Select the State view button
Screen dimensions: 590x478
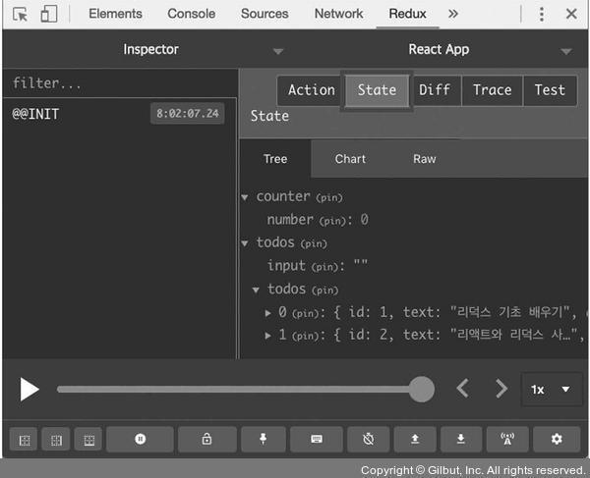(x=377, y=90)
